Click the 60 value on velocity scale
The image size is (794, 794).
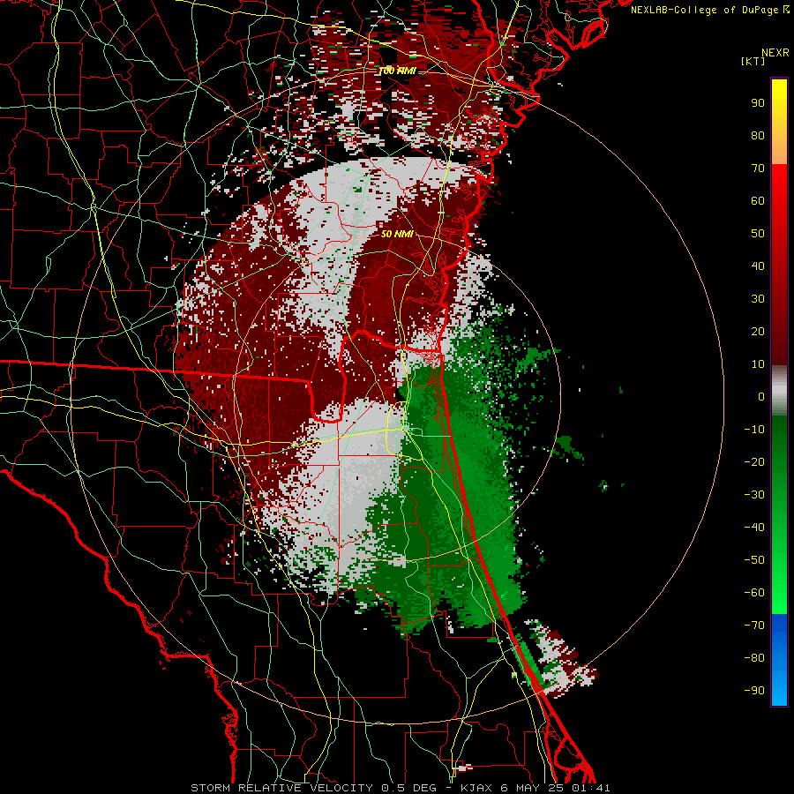(758, 200)
